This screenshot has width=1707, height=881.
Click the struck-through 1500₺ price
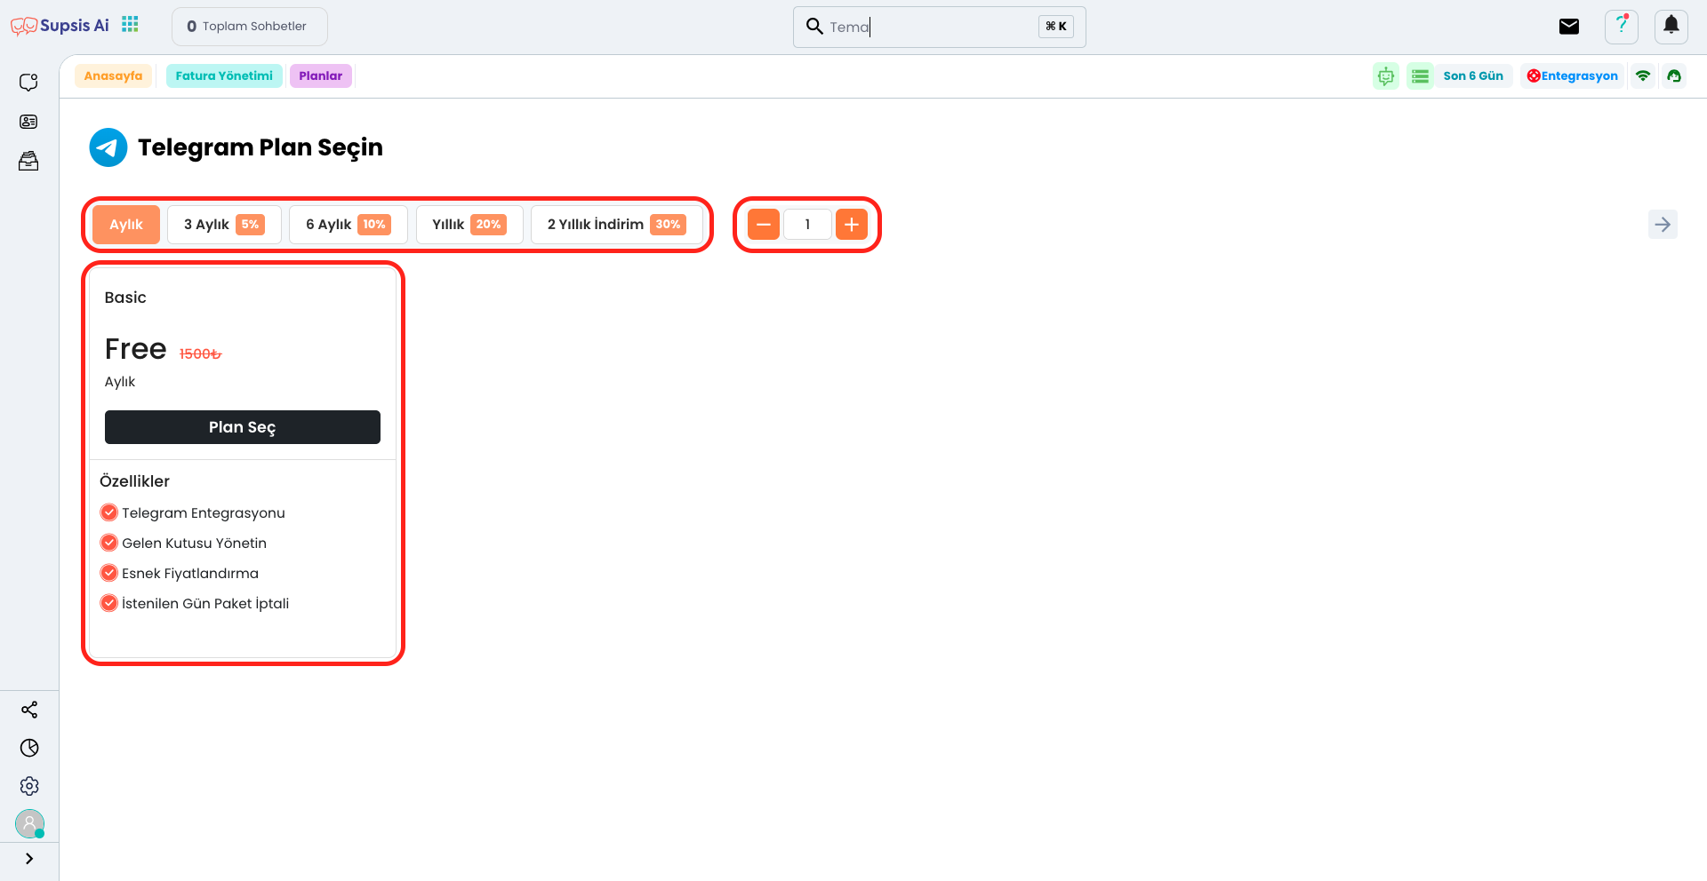click(200, 354)
